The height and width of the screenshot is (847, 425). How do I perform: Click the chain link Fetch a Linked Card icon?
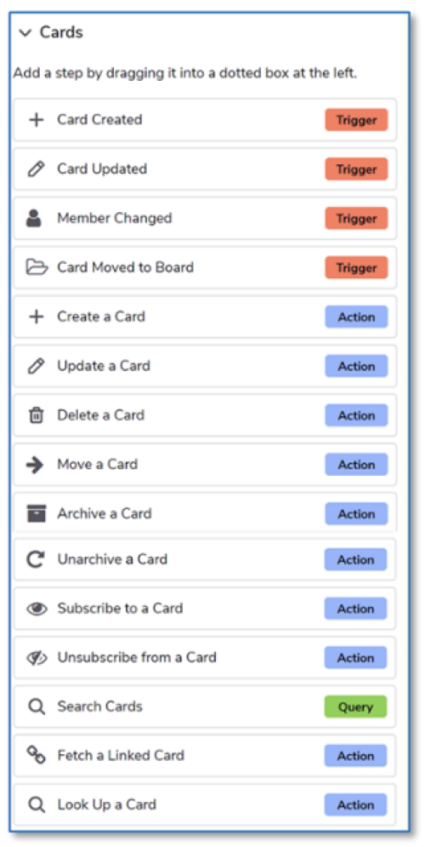[x=37, y=756]
